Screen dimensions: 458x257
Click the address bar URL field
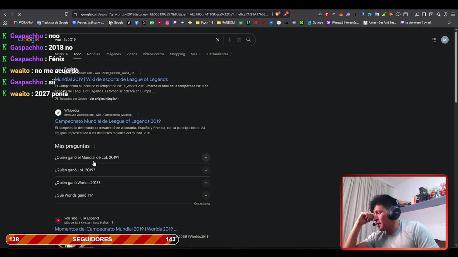click(x=174, y=14)
